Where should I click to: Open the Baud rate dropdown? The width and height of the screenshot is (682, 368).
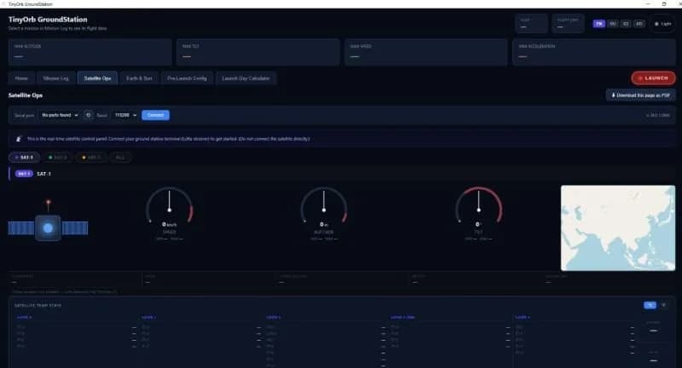[x=125, y=115]
